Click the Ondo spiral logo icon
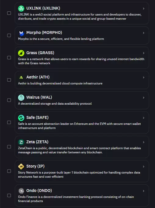The height and width of the screenshot is (208, 155). click(x=21, y=191)
